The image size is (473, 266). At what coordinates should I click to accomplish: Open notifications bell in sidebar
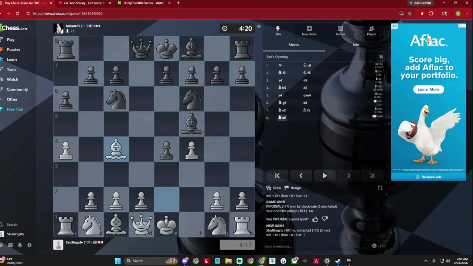20,245
